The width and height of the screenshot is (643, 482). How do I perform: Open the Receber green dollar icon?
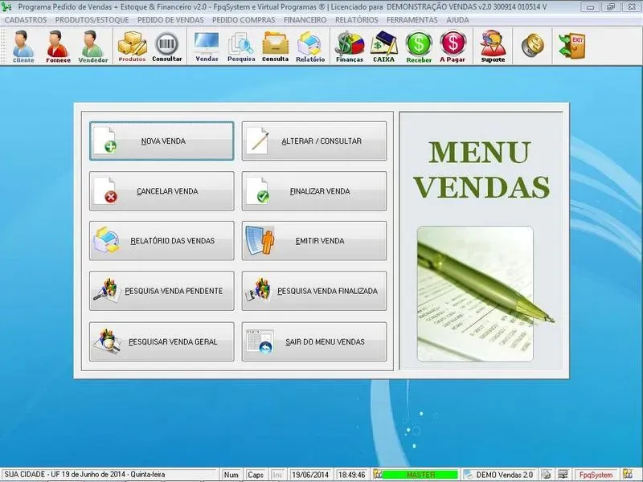pyautogui.click(x=419, y=47)
